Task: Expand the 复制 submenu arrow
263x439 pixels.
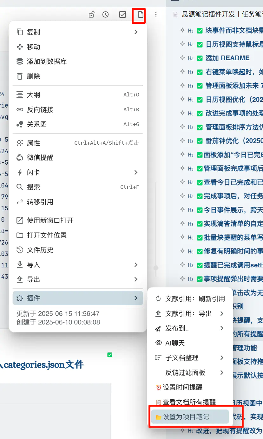Action: [136, 32]
